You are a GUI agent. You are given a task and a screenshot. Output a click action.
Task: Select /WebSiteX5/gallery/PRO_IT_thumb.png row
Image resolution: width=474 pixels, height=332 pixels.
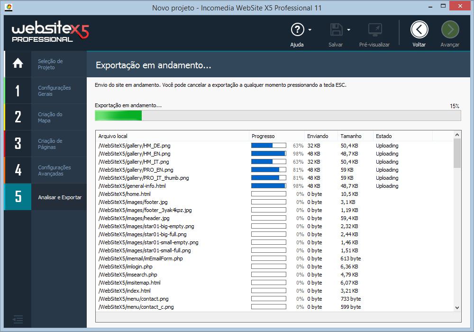[274, 178]
